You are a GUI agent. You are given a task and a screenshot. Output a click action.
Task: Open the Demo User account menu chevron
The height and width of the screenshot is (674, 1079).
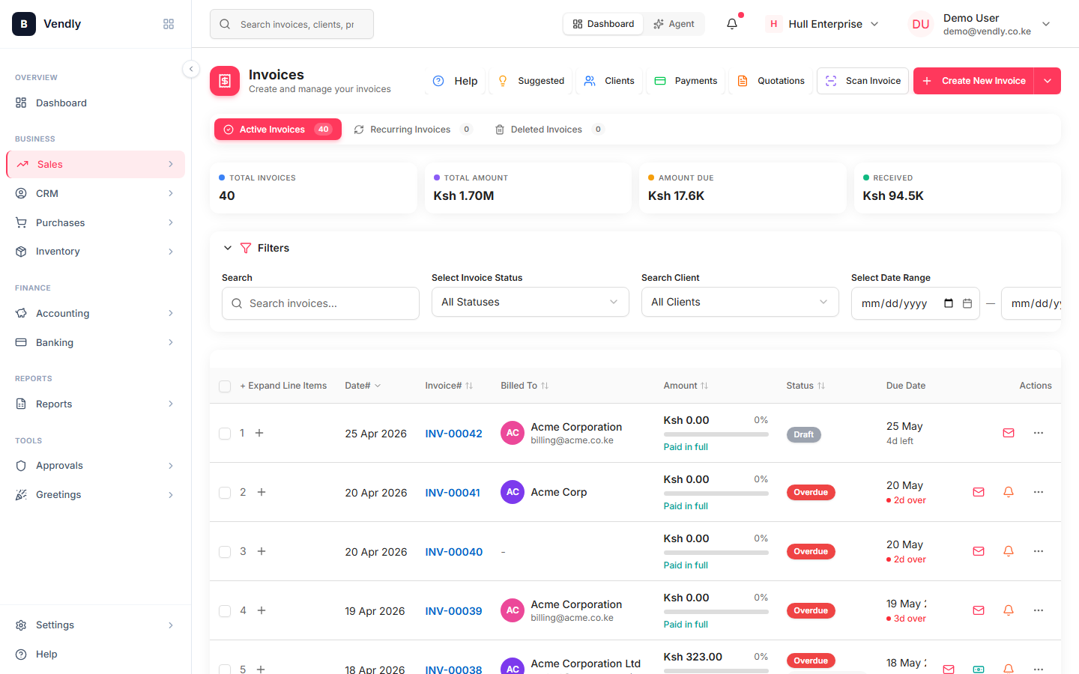coord(1046,24)
